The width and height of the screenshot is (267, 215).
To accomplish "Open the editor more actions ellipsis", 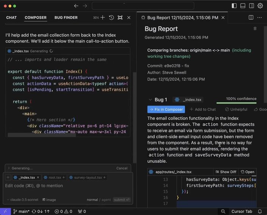I will coord(259,17).
